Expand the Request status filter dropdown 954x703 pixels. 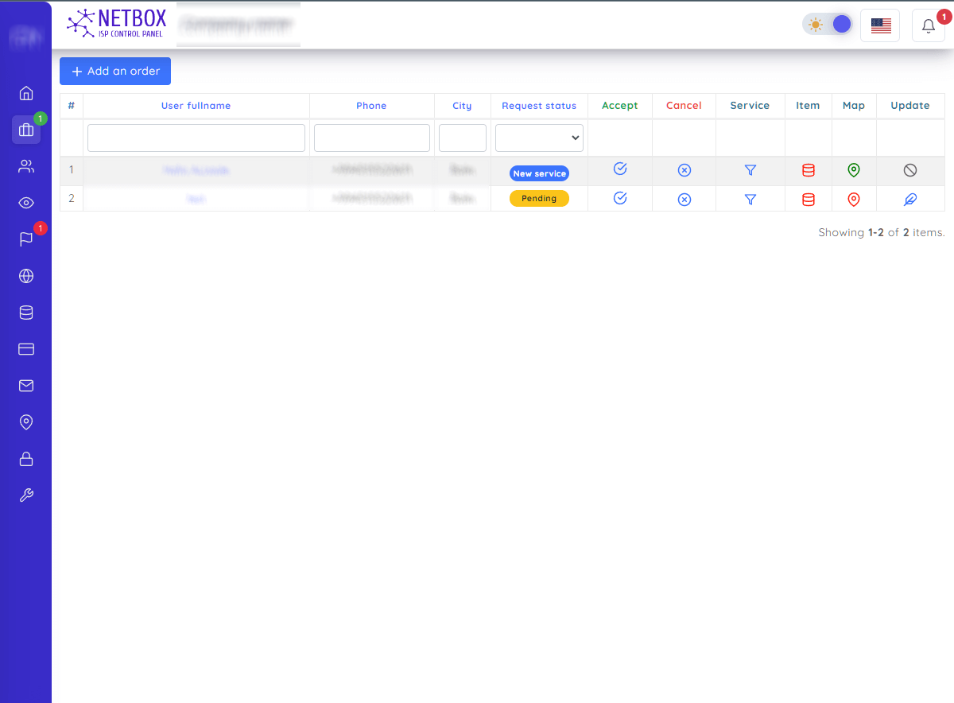[539, 138]
